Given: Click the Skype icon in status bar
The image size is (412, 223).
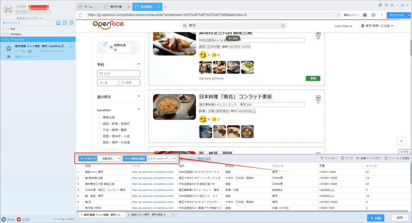Looking at the screenshot, I should pos(4,219).
